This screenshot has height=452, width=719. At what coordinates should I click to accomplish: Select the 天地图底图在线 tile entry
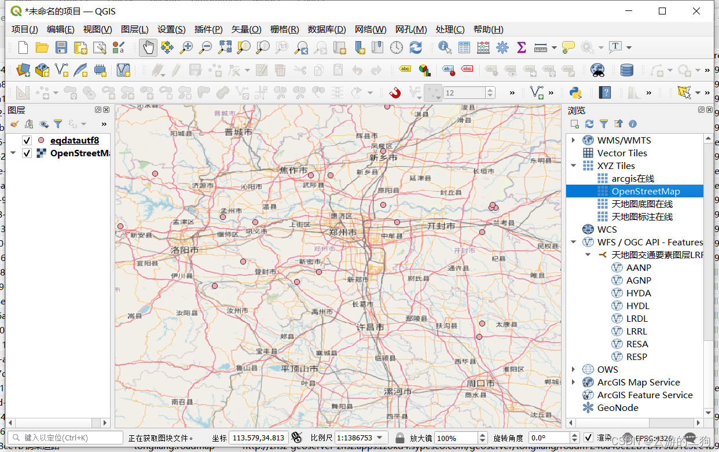click(642, 204)
